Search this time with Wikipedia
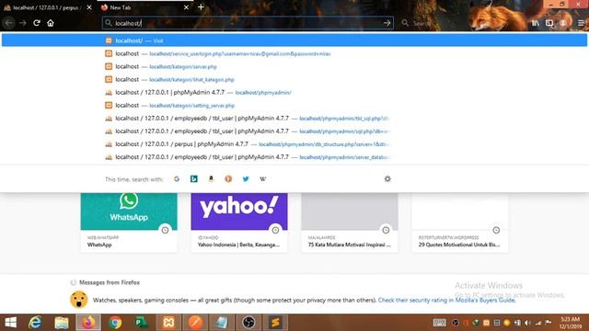This screenshot has width=589, height=331. point(263,179)
